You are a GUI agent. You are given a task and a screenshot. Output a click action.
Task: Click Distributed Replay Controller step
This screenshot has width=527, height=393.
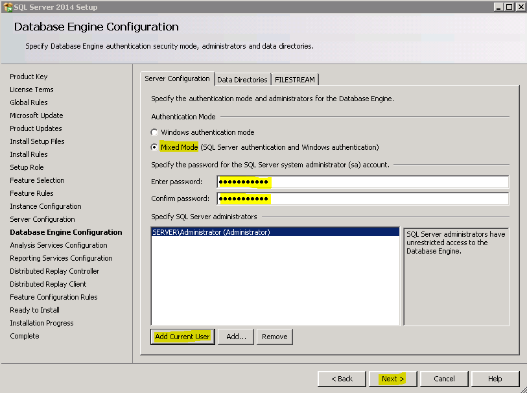click(x=54, y=271)
